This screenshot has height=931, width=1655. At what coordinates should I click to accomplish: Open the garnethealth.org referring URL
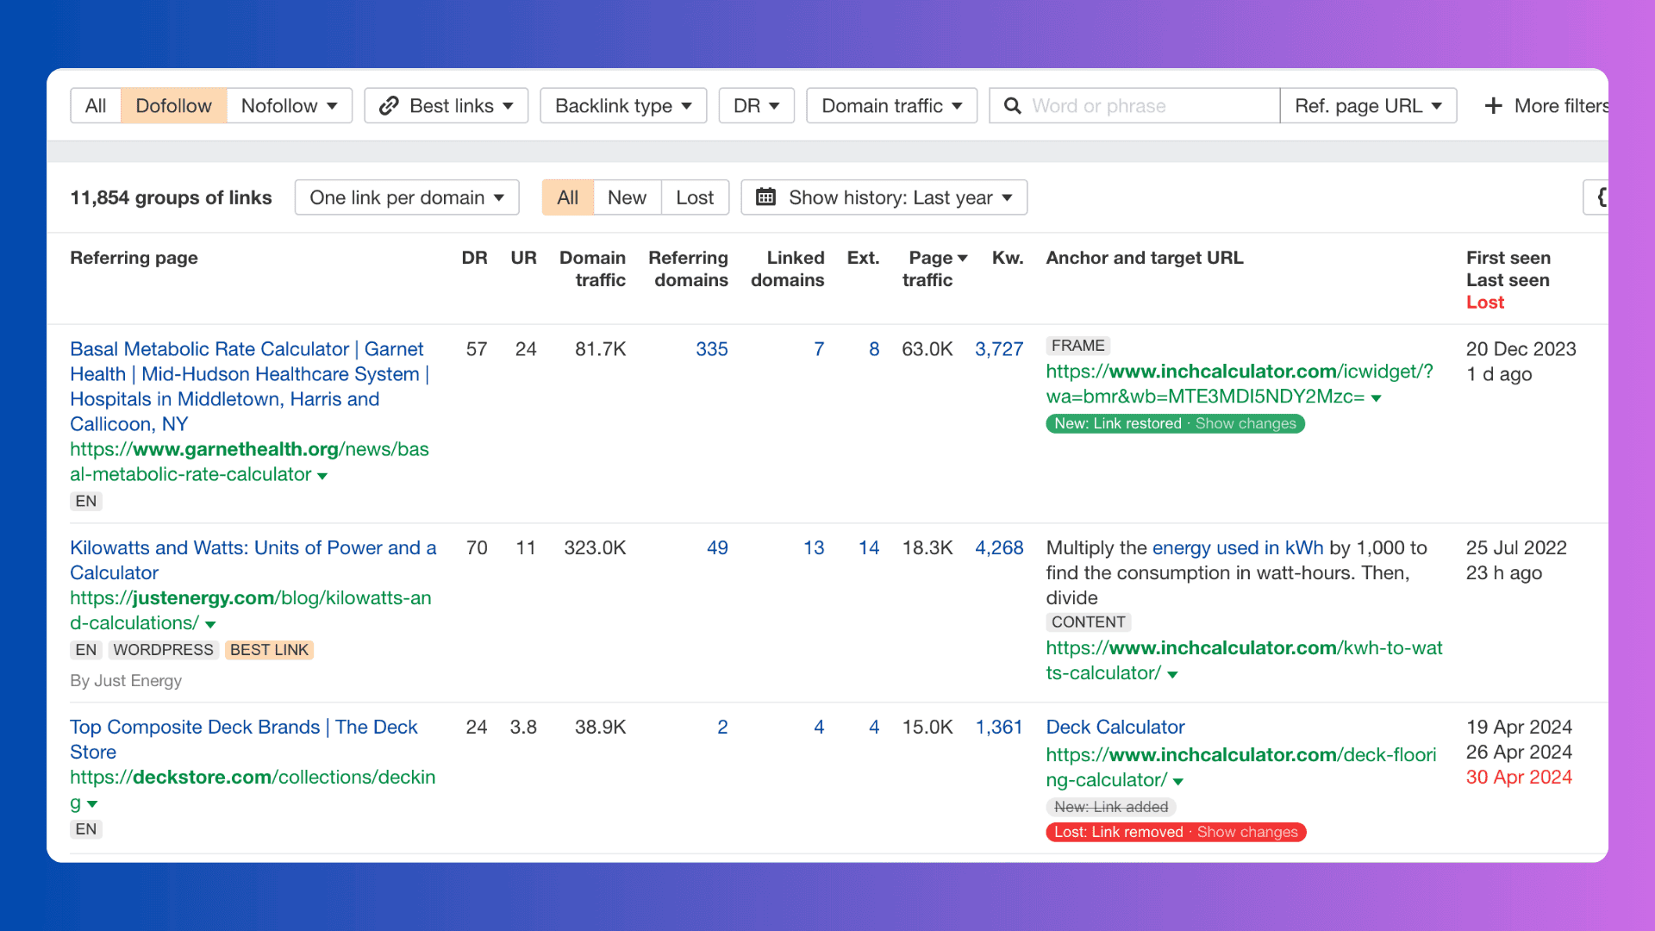click(249, 461)
